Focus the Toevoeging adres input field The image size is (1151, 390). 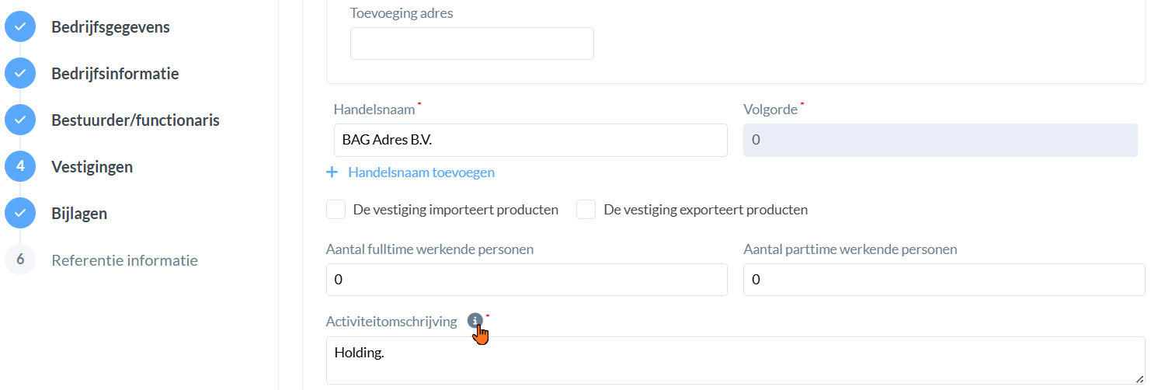click(471, 44)
